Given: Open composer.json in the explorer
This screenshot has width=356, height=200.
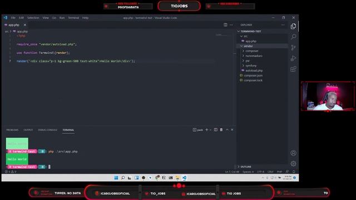Looking at the screenshot, I should (x=262, y=76).
